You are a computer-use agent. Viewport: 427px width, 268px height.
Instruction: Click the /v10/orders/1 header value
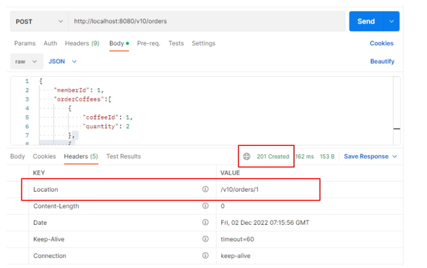coord(240,189)
